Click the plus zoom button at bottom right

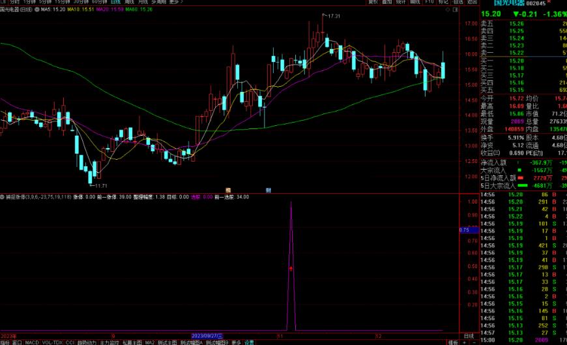pyautogui.click(x=465, y=342)
